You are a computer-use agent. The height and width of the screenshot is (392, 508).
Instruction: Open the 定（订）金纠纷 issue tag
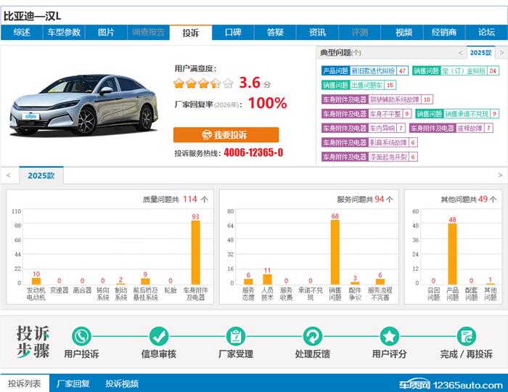point(463,71)
